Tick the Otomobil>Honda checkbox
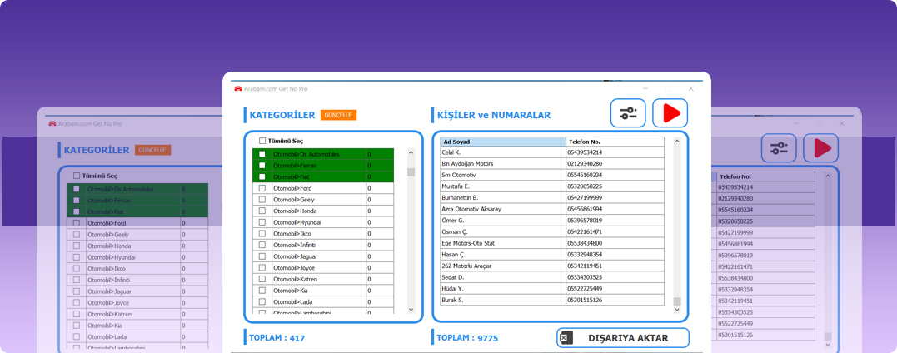 (x=262, y=211)
